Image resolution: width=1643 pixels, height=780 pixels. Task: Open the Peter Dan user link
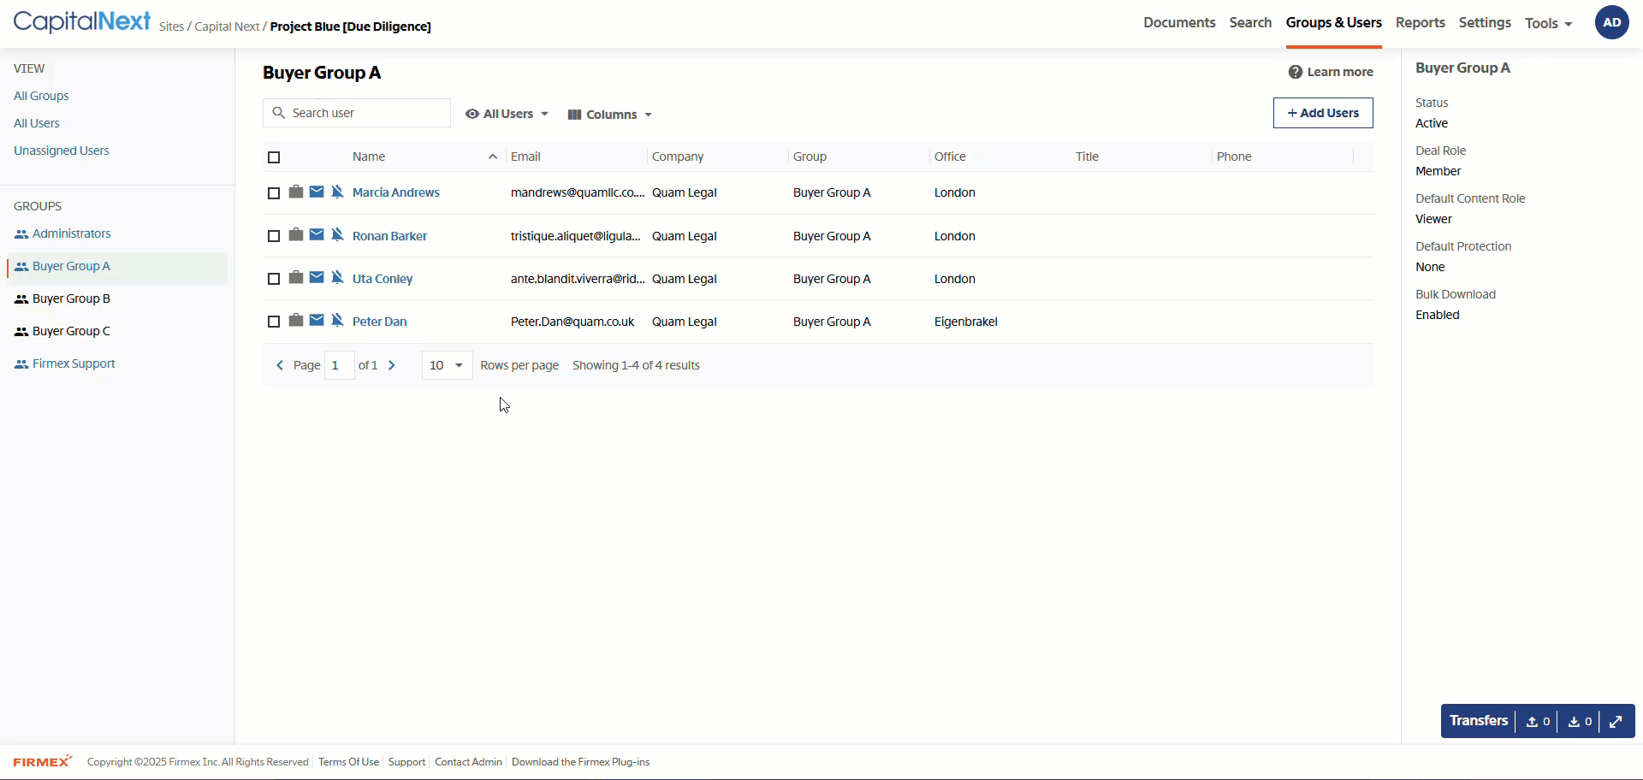click(380, 322)
